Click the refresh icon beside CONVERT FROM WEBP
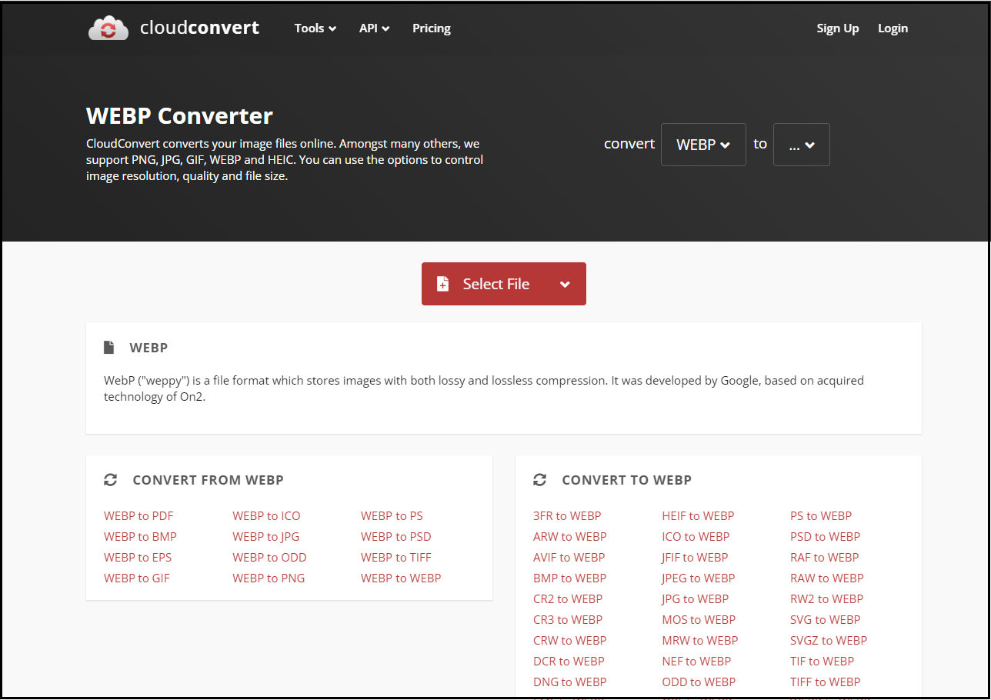The height and width of the screenshot is (700, 991). click(111, 480)
